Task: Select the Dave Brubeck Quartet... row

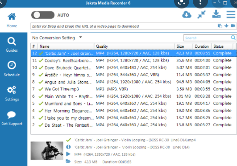Action: [133, 67]
